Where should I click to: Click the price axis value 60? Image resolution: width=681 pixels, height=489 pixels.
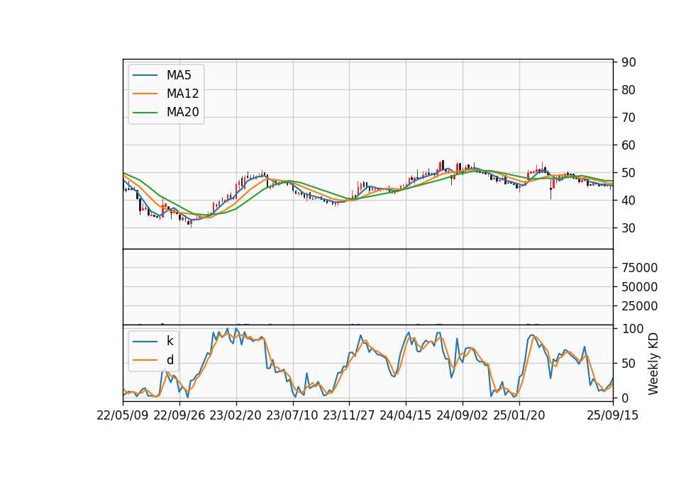pos(629,145)
